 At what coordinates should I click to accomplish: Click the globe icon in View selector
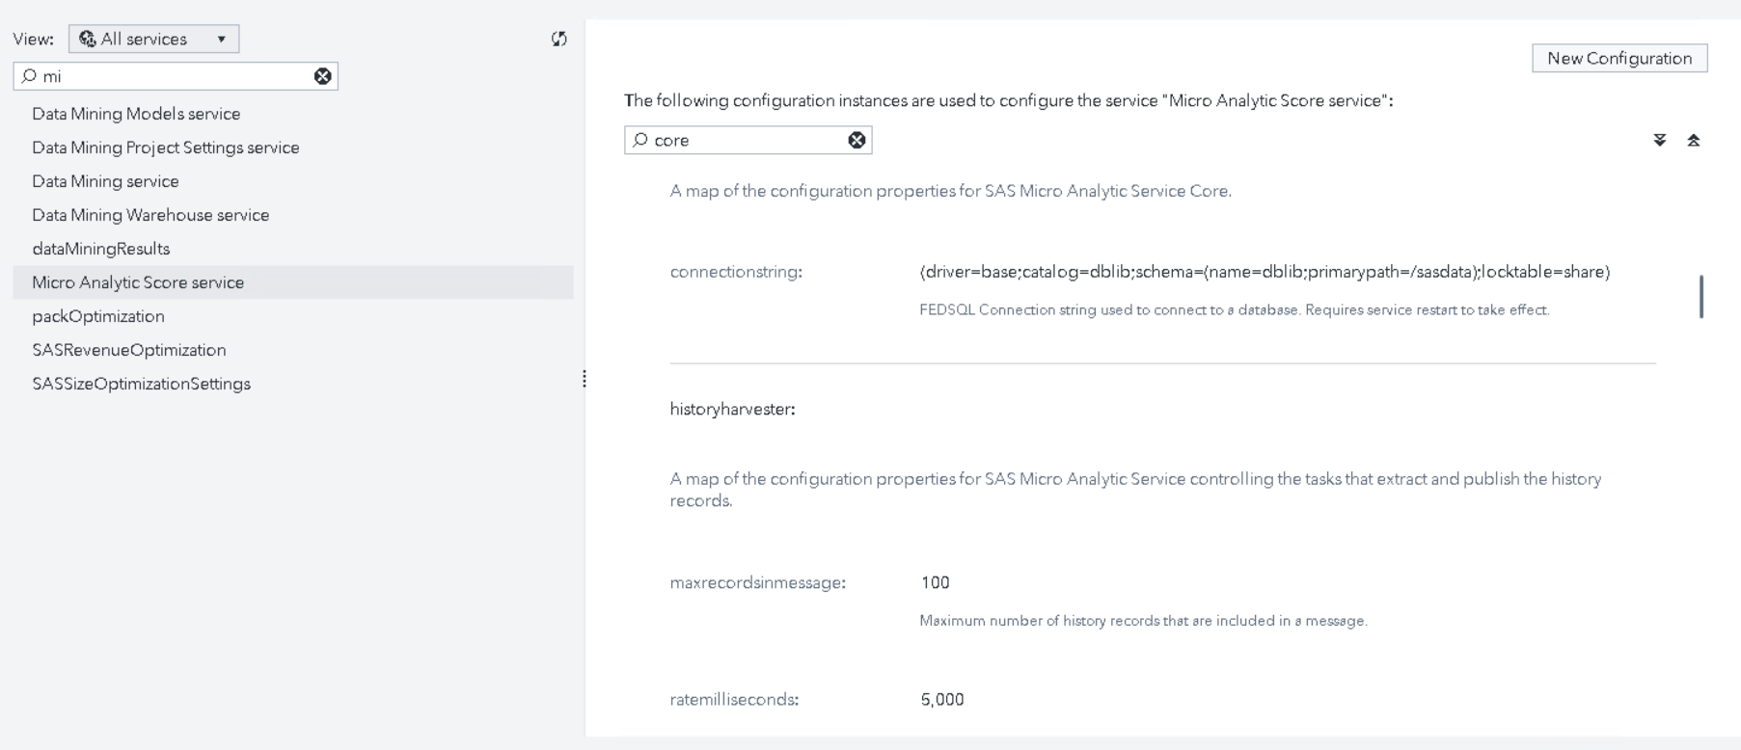87,39
